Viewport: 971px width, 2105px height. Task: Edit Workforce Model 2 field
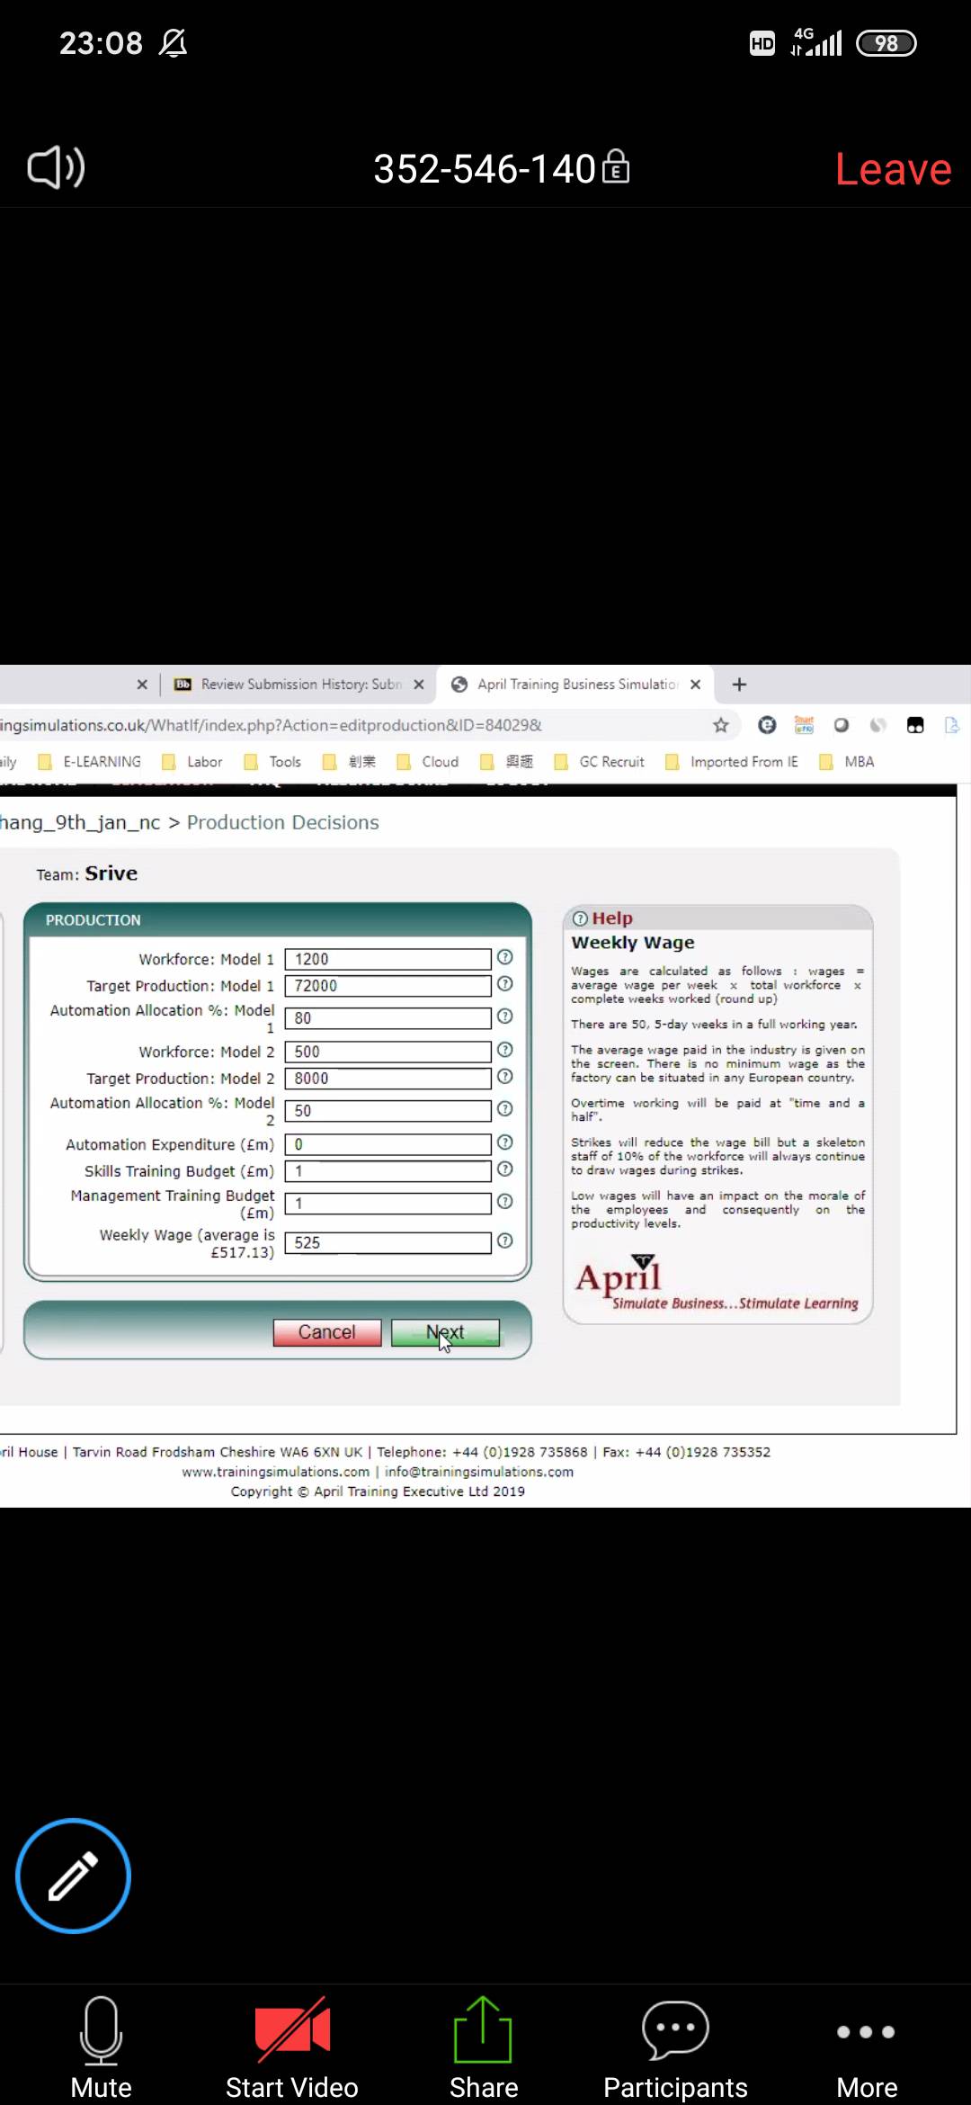[388, 1052]
